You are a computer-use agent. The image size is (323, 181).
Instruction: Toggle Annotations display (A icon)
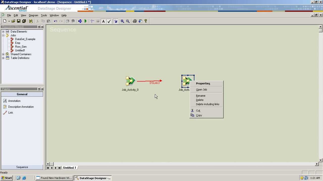point(103,21)
